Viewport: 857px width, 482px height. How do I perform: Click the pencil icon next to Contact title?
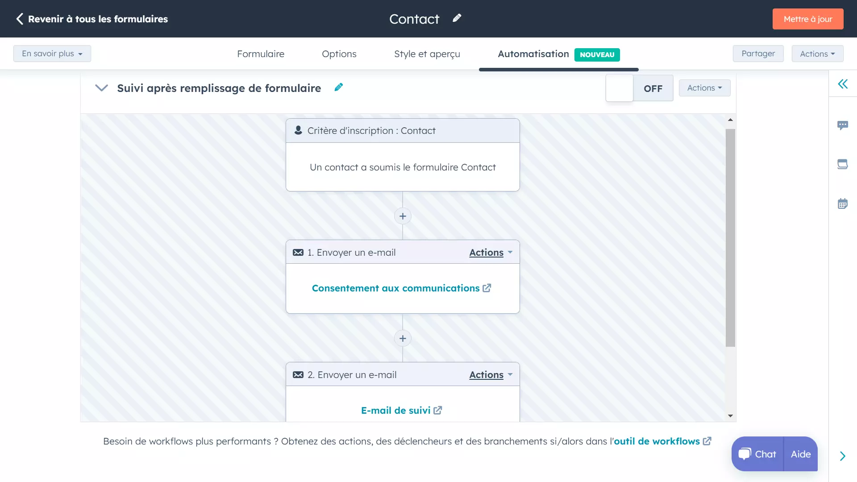(457, 18)
